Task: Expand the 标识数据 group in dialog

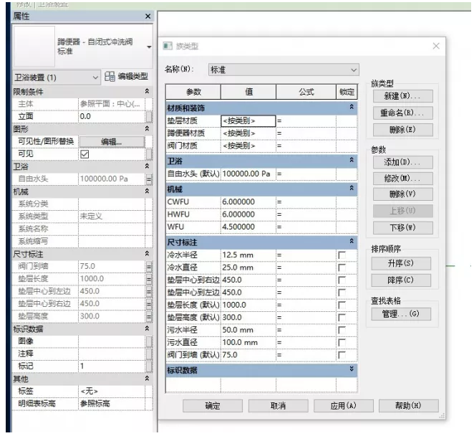Action: pos(351,370)
